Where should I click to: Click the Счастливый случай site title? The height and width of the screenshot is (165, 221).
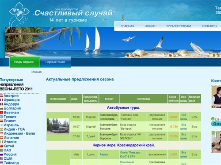73,13
